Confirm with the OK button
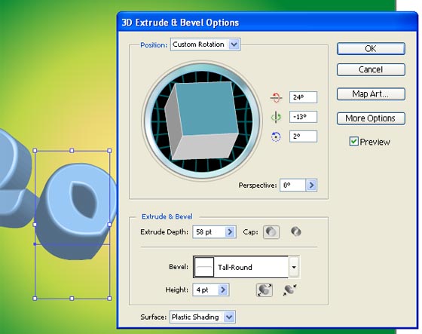The height and width of the screenshot is (334, 422). (371, 48)
